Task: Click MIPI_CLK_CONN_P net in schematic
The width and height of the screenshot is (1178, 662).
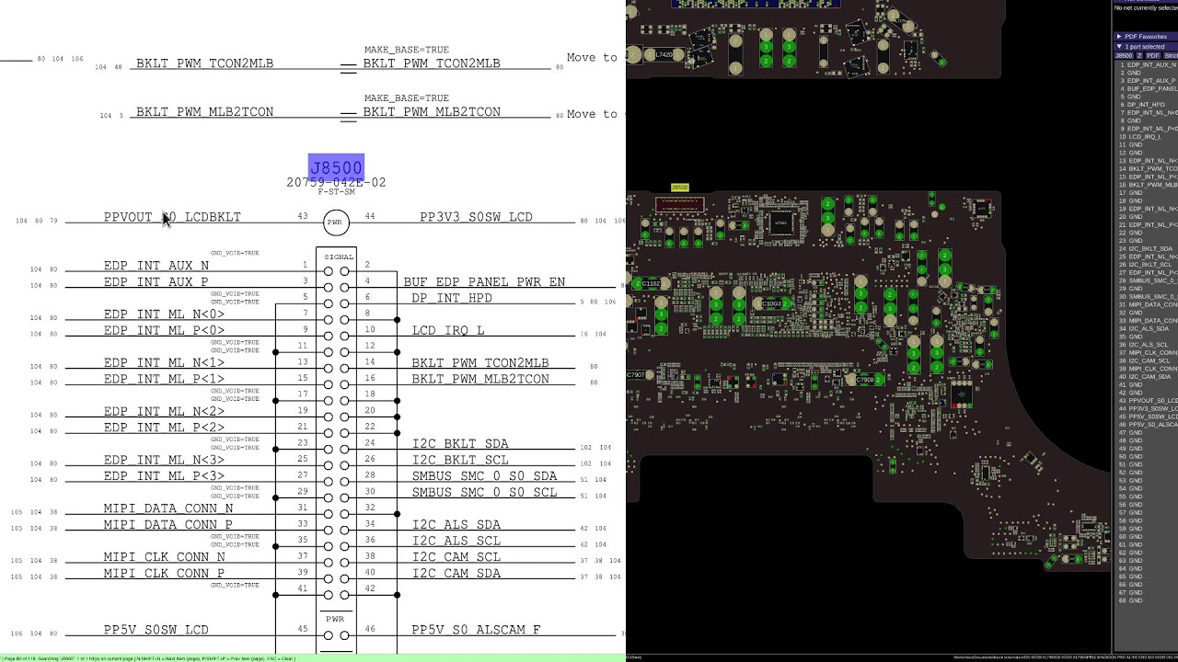Action: [x=164, y=573]
